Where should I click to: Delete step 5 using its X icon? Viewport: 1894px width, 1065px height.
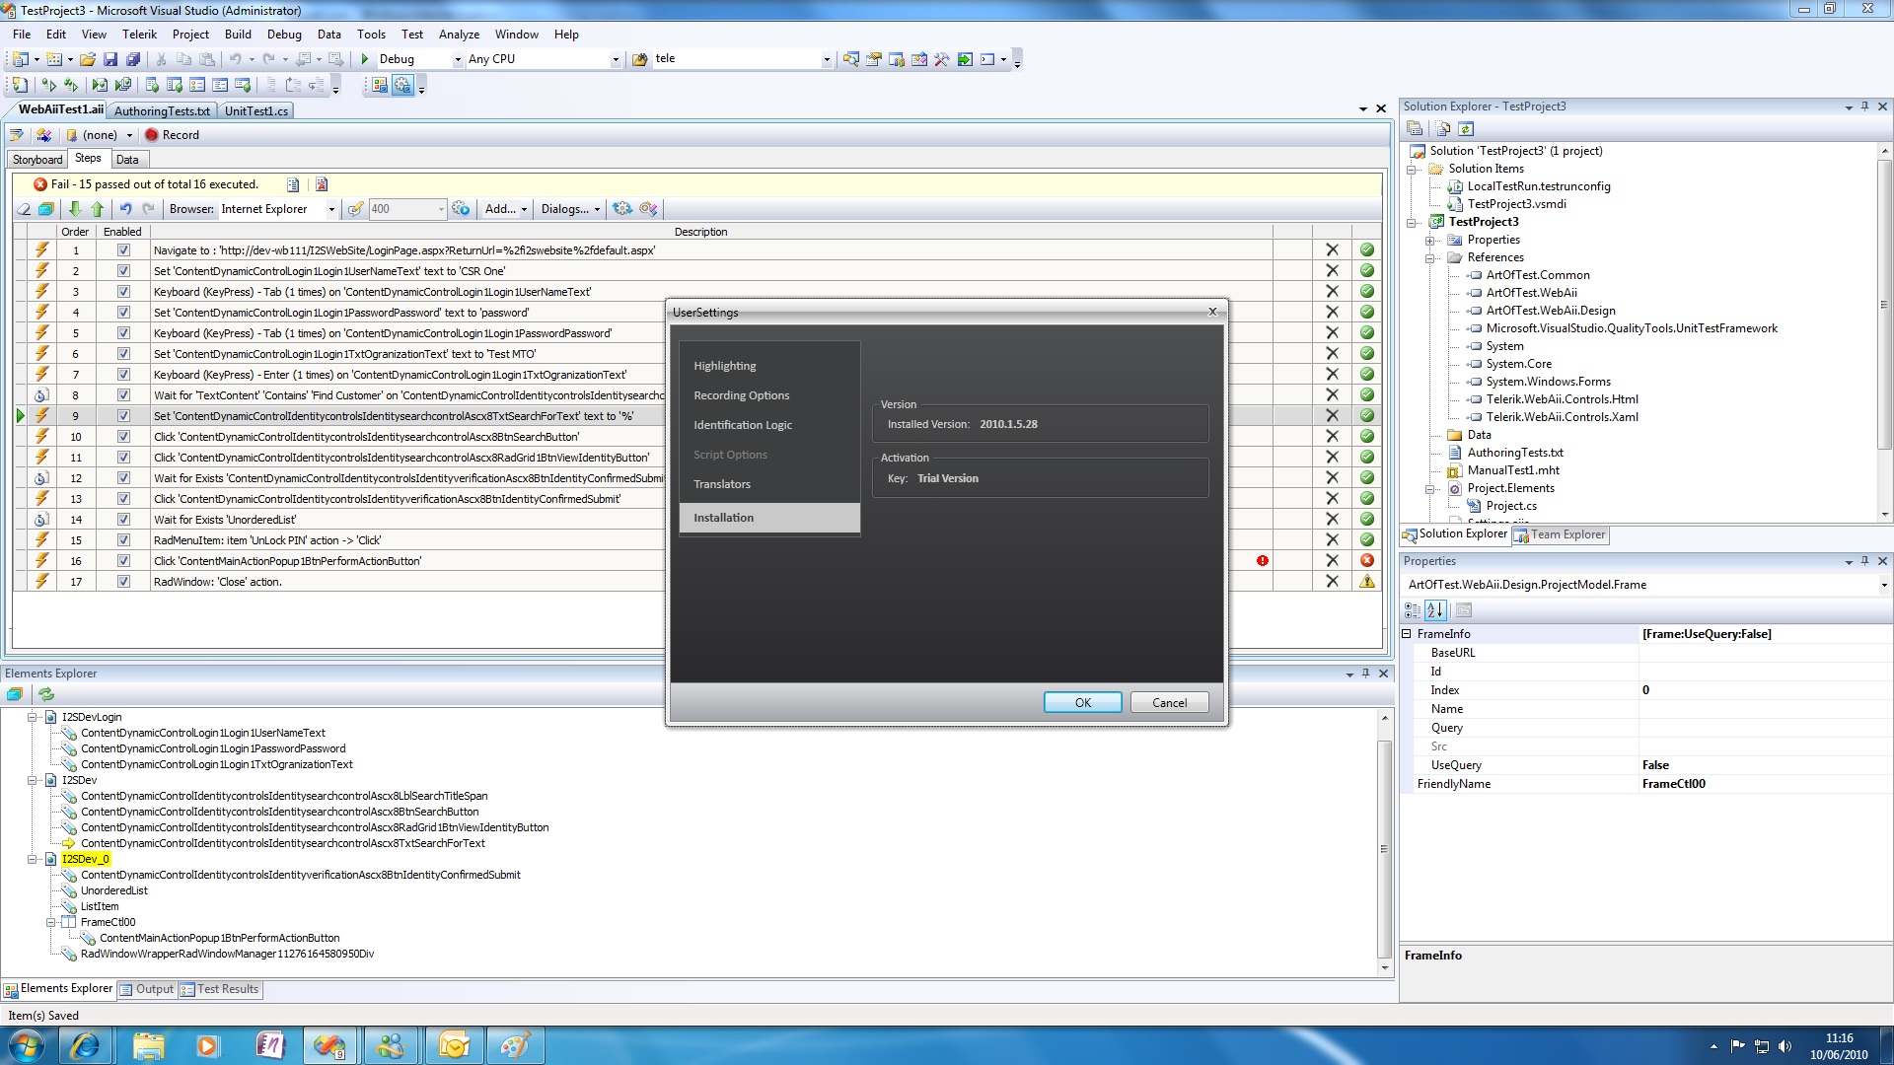(x=1332, y=333)
